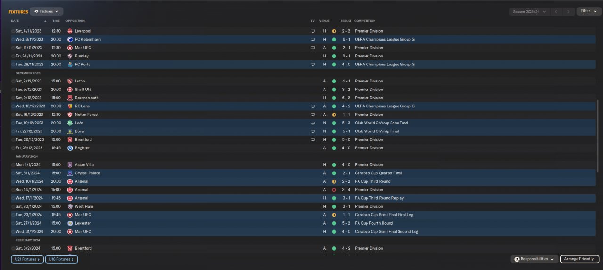Screen dimensions: 603x270
Task: Toggle the circle marker beside Tue, 28/11/2023
Action: point(13,65)
